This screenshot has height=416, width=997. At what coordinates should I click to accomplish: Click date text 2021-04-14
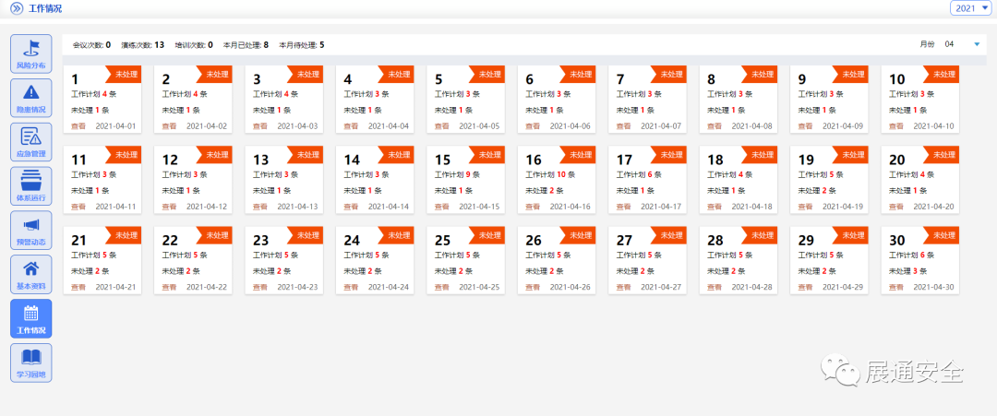click(x=388, y=207)
